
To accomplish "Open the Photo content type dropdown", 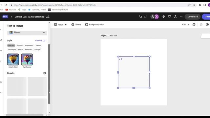I will (27, 32).
